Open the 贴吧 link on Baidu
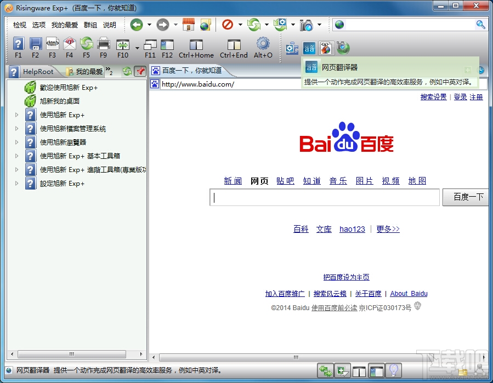 tap(285, 181)
